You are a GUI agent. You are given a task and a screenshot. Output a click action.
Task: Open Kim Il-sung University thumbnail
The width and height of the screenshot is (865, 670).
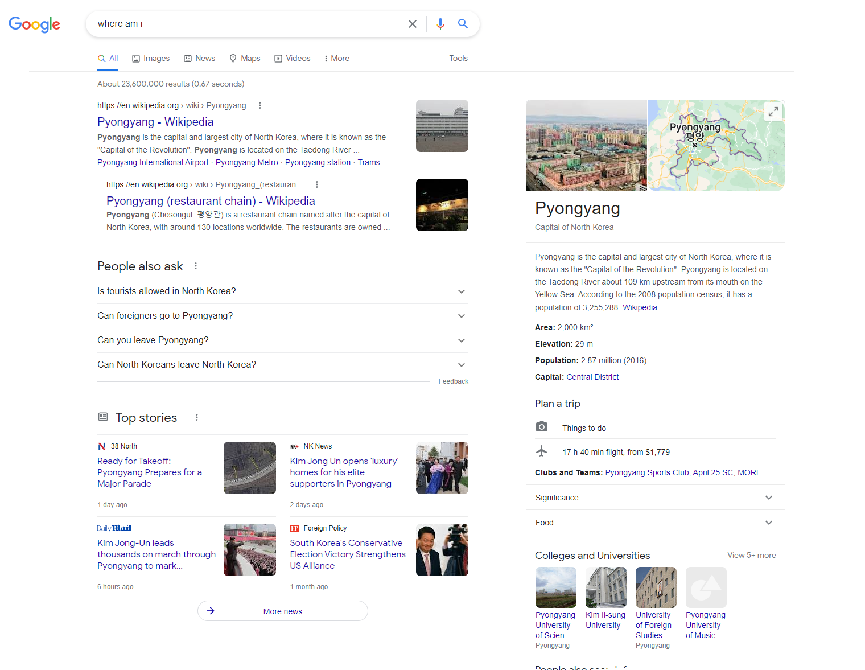pyautogui.click(x=605, y=587)
